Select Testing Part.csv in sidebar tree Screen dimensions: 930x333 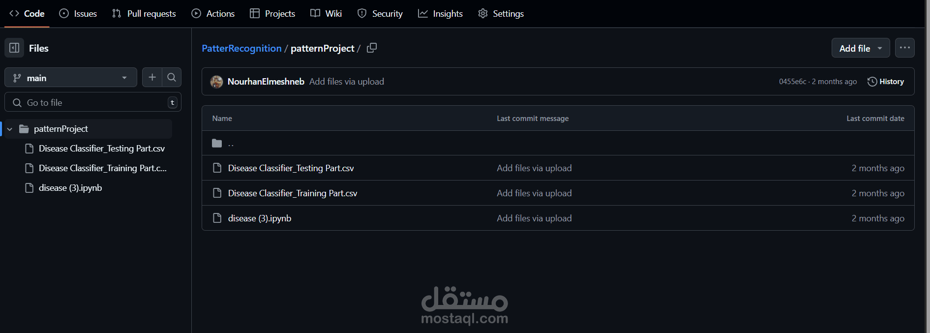point(102,149)
